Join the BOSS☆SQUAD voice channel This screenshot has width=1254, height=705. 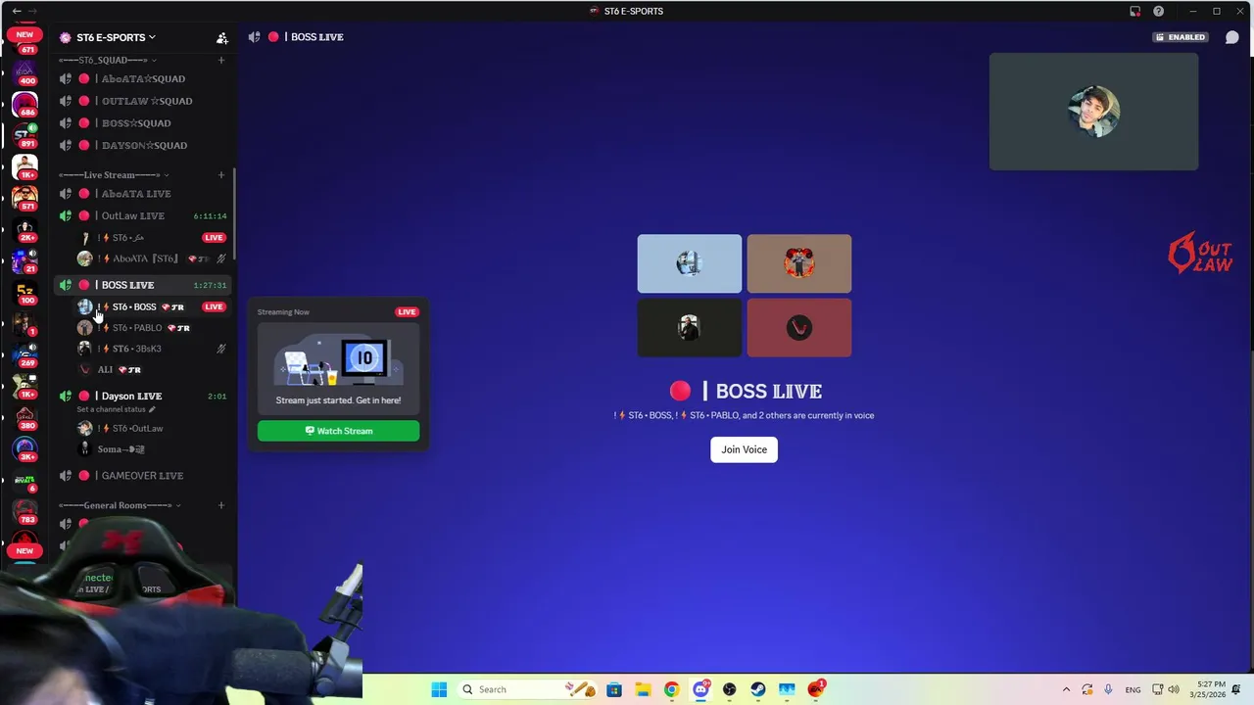[144, 123]
